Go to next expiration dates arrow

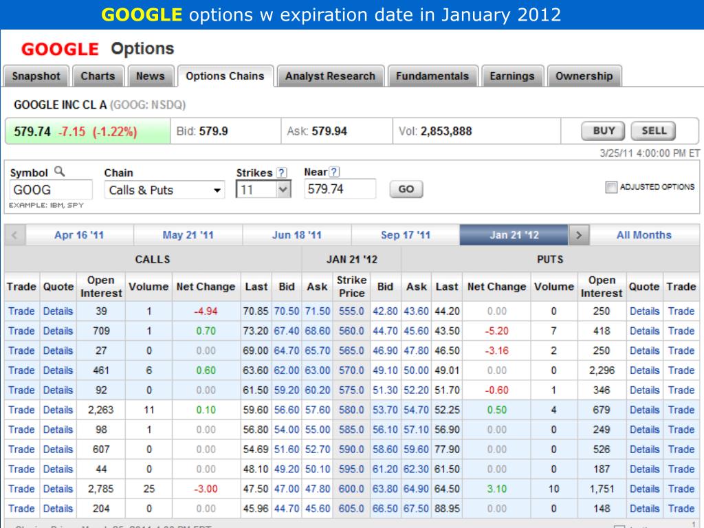coord(579,235)
